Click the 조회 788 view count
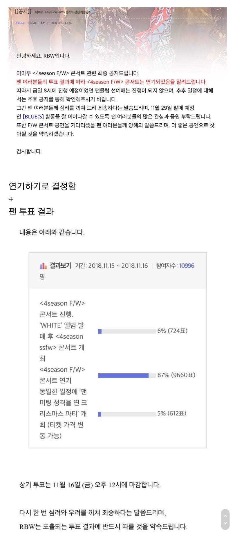 (32, 23)
